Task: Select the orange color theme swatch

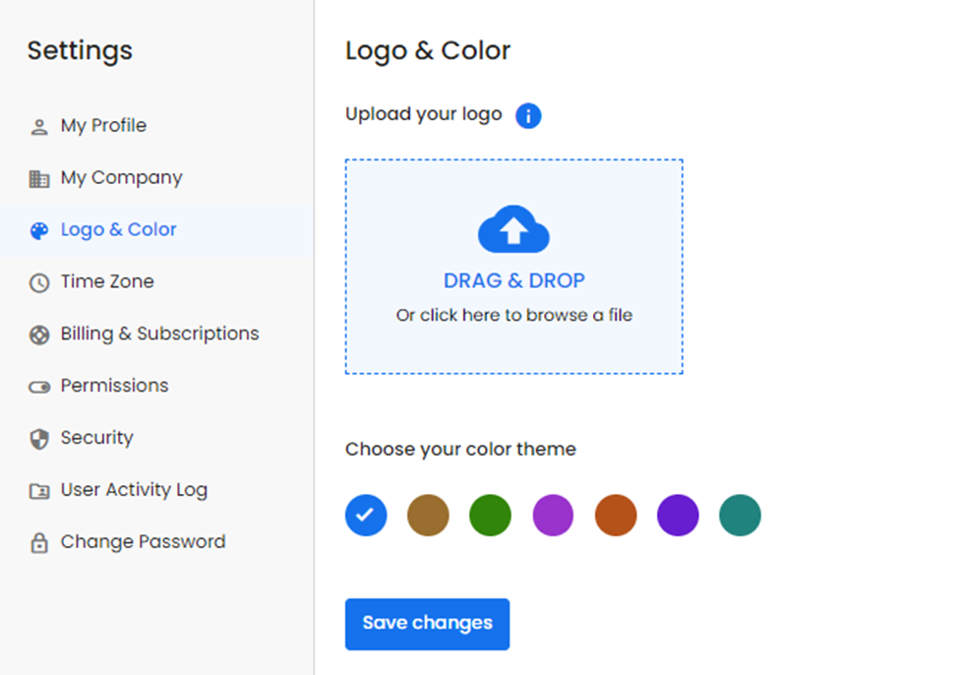Action: click(616, 515)
